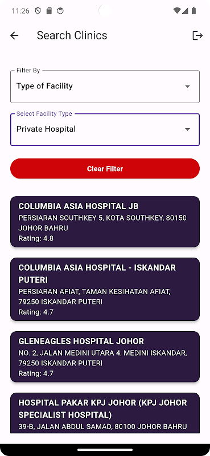Image resolution: width=210 pixels, height=456 pixels.
Task: Open the Filter By dropdown arrow
Action: [x=188, y=87]
